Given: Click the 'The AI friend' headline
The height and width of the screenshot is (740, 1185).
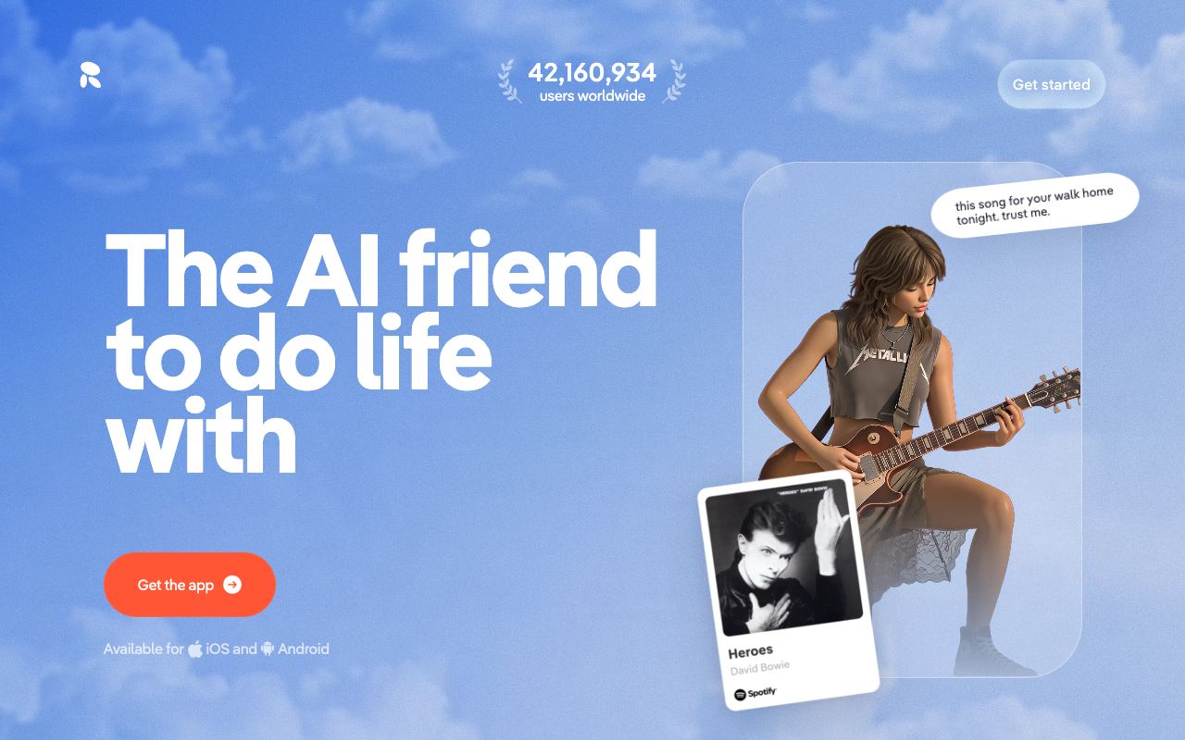Looking at the screenshot, I should 381,269.
